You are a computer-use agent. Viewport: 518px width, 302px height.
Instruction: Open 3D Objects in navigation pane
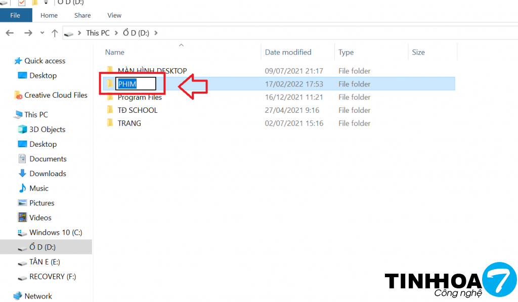coord(47,130)
